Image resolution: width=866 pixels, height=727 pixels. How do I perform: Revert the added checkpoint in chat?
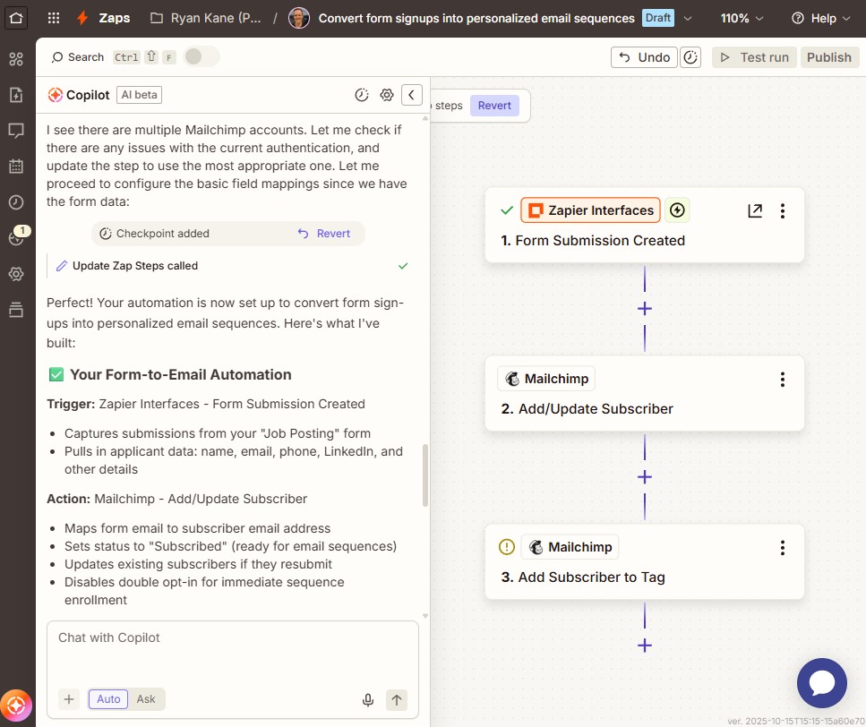click(324, 234)
